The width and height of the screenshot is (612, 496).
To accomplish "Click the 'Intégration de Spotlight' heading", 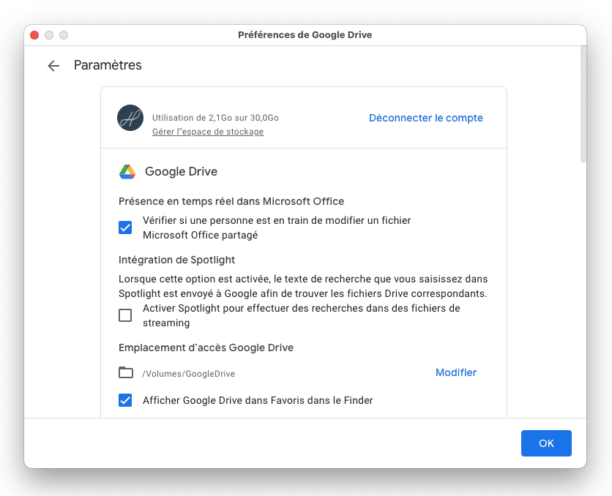I will (177, 260).
